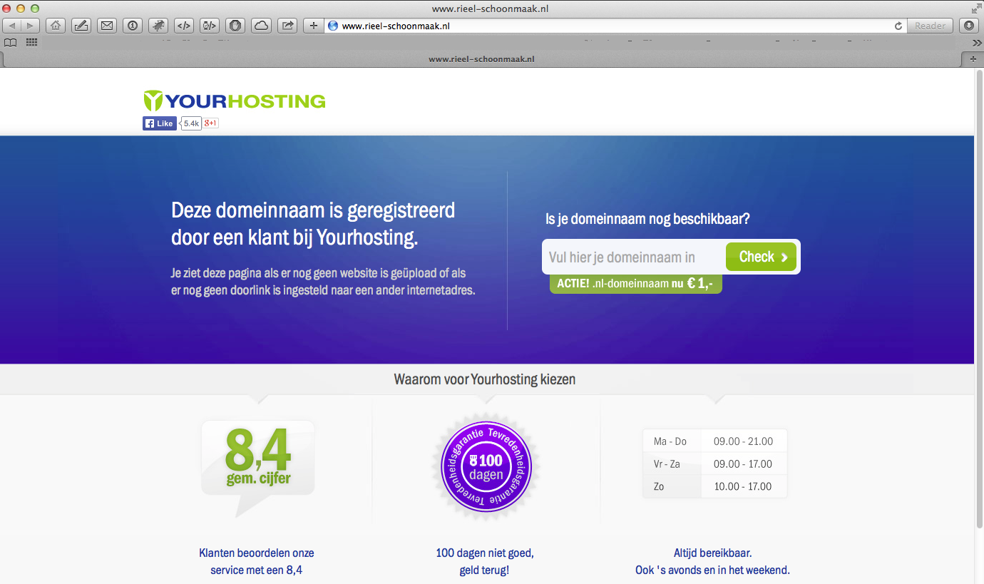This screenshot has height=584, width=984.
Task: Go back to the previous page
Action: click(12, 26)
